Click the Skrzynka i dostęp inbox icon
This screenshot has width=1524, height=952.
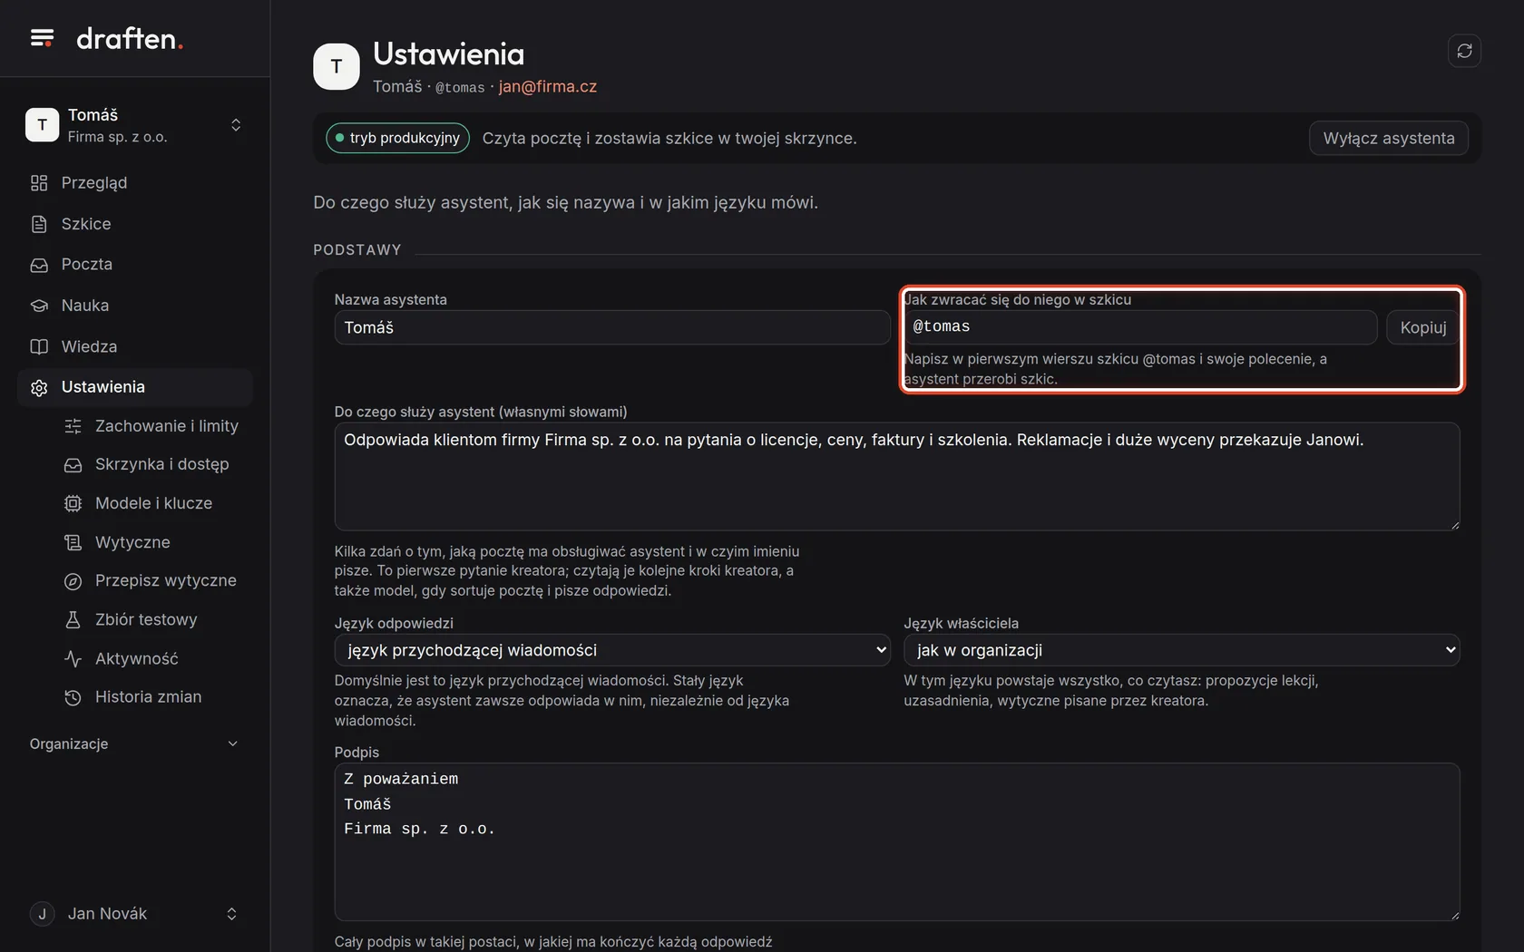(73, 464)
